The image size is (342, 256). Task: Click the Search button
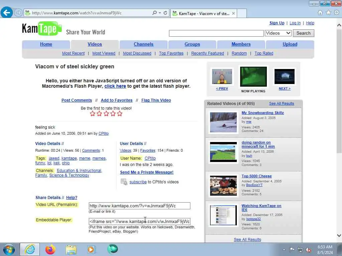[303, 33]
